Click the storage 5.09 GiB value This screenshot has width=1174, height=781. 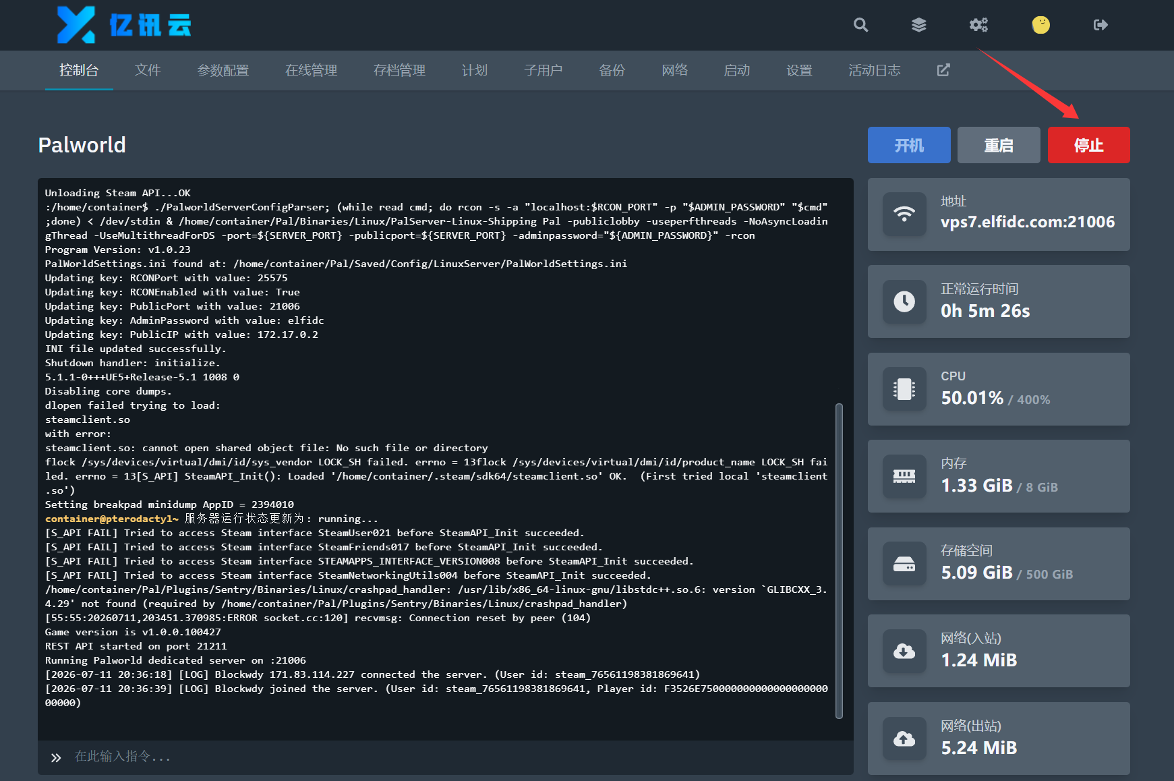coord(977,573)
